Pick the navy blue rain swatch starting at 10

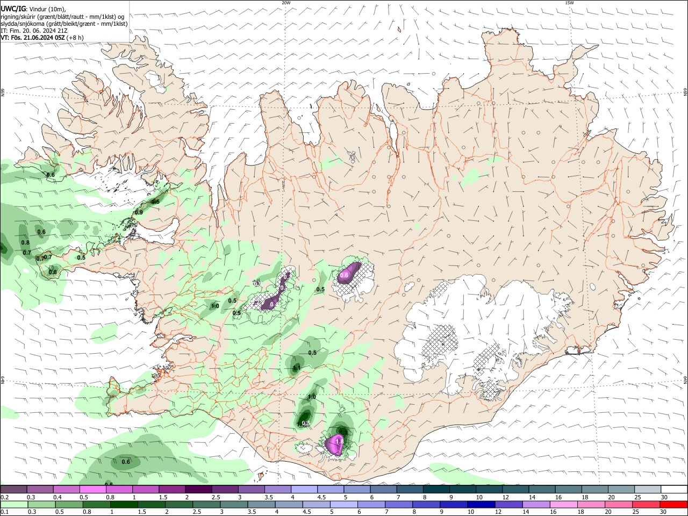tap(481, 505)
